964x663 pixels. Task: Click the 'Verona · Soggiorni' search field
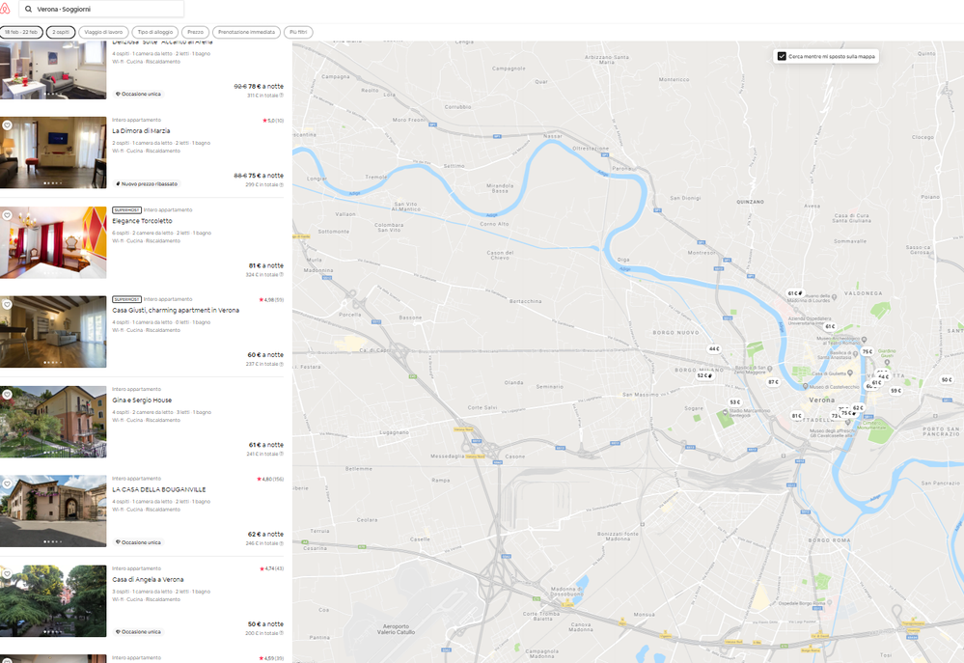click(101, 10)
